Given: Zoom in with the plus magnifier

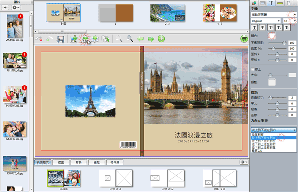Looking at the screenshot, I should 130,39.
